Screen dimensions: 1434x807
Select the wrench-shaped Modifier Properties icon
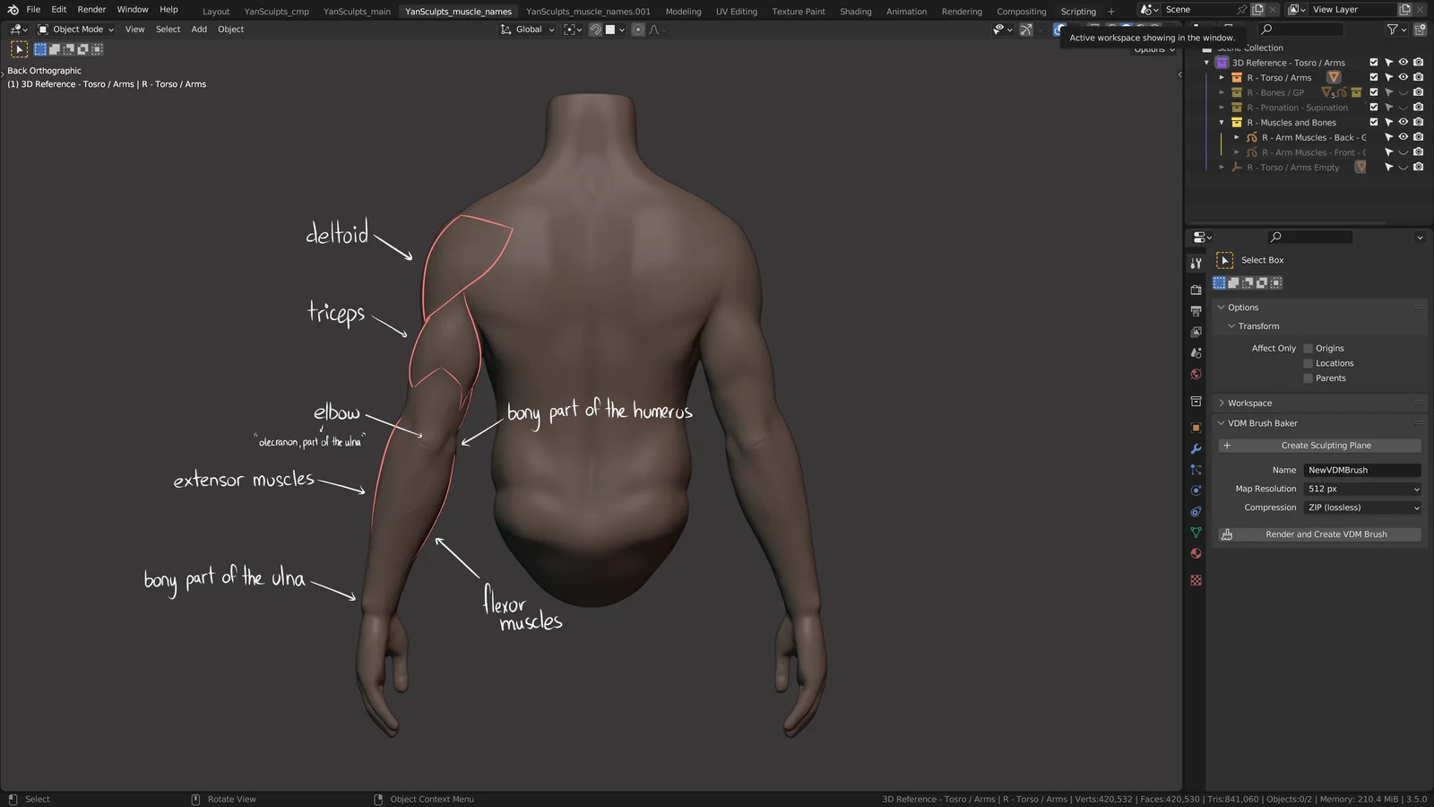tap(1196, 447)
